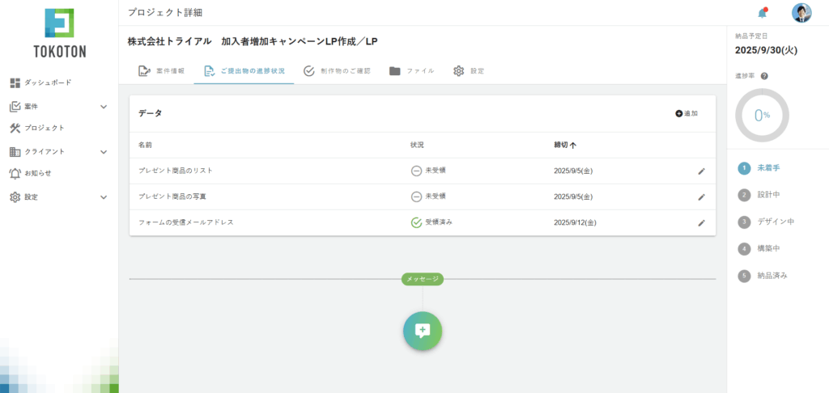
Task: Click the TOKOTON logo
Action: click(x=59, y=34)
